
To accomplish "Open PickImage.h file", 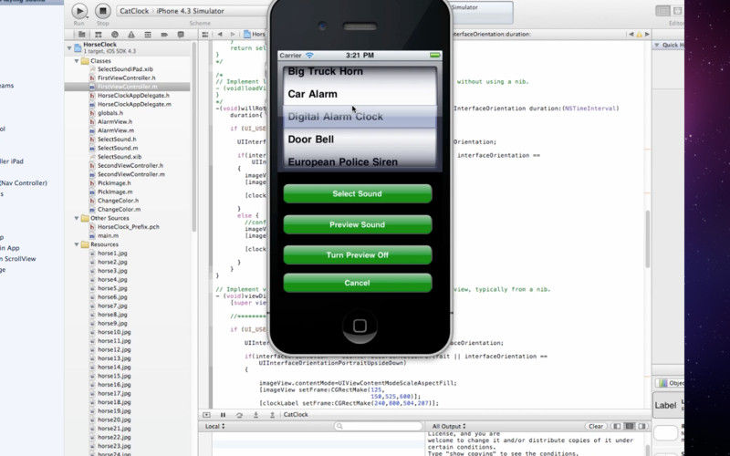I will coord(113,183).
